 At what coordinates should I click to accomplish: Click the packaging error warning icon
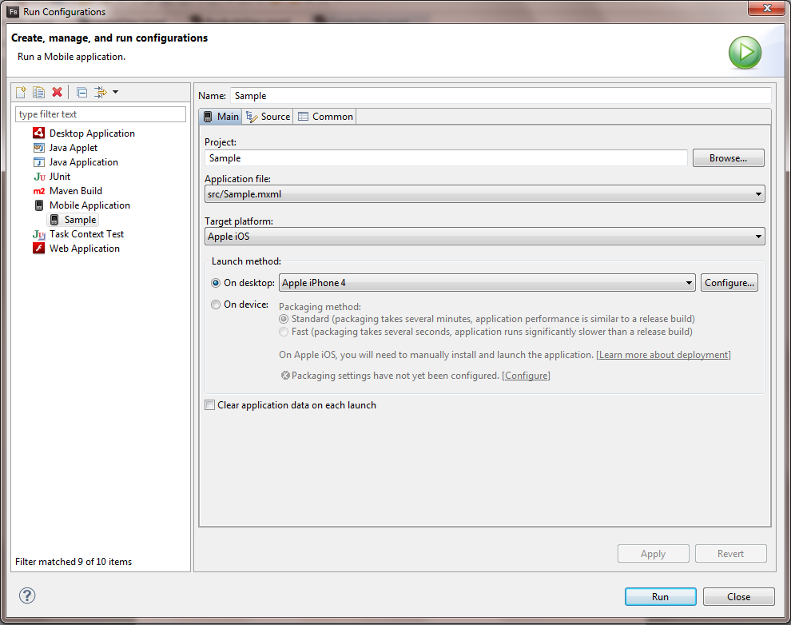pos(285,376)
